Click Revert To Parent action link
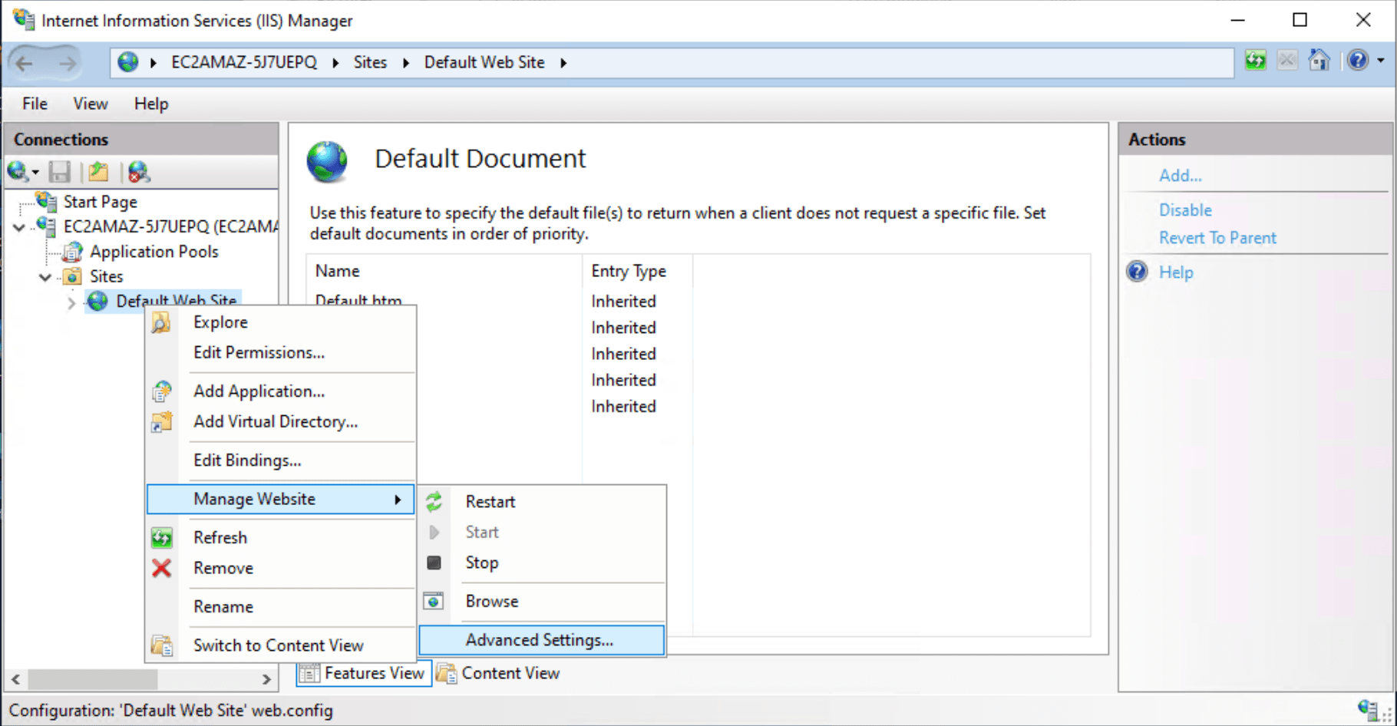Screen dimensions: 1397x726 click(x=1217, y=238)
